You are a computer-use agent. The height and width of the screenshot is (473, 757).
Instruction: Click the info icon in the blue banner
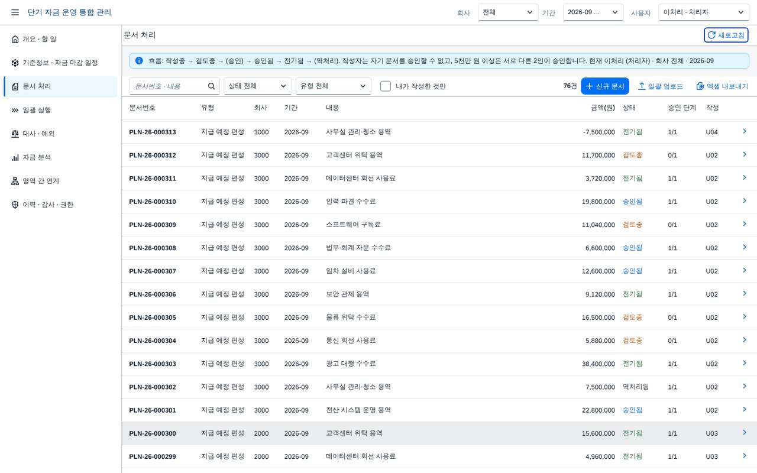pos(139,61)
